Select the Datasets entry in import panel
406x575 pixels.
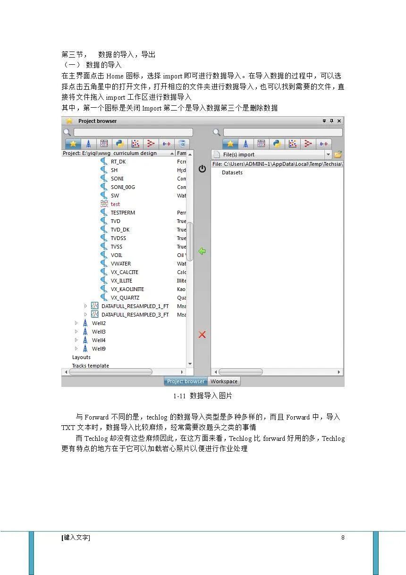point(232,172)
